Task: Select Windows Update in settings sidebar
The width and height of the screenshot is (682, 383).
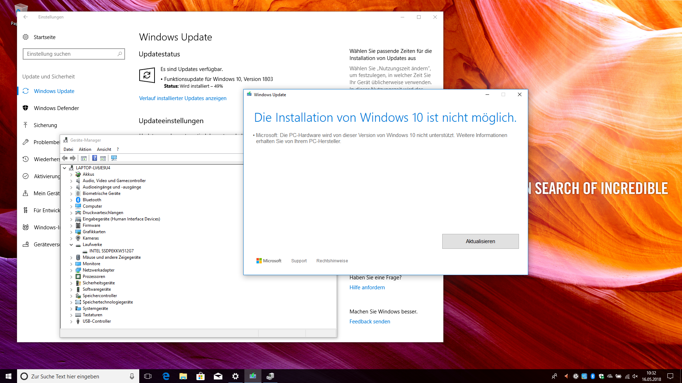Action: point(54,91)
